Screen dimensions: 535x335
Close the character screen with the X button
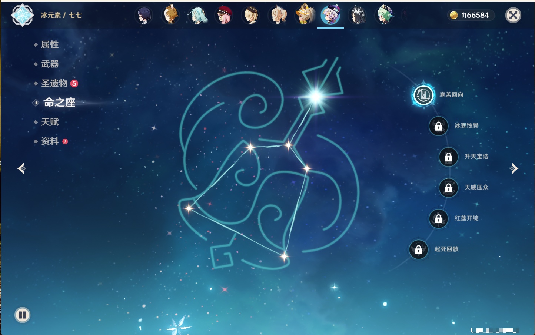[513, 15]
